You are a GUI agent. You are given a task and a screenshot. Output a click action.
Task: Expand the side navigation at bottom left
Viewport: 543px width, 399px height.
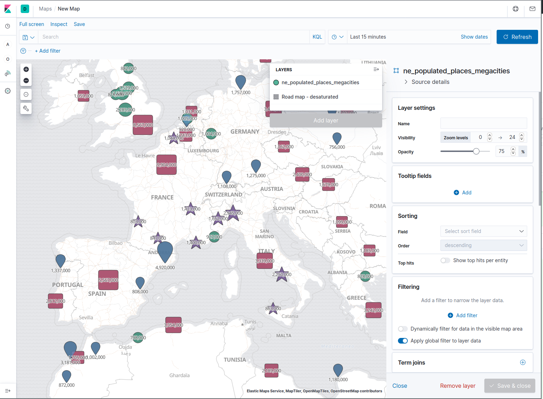coord(8,391)
